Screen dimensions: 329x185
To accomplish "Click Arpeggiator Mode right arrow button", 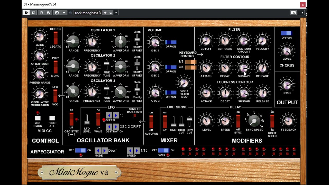I will click(104, 151).
